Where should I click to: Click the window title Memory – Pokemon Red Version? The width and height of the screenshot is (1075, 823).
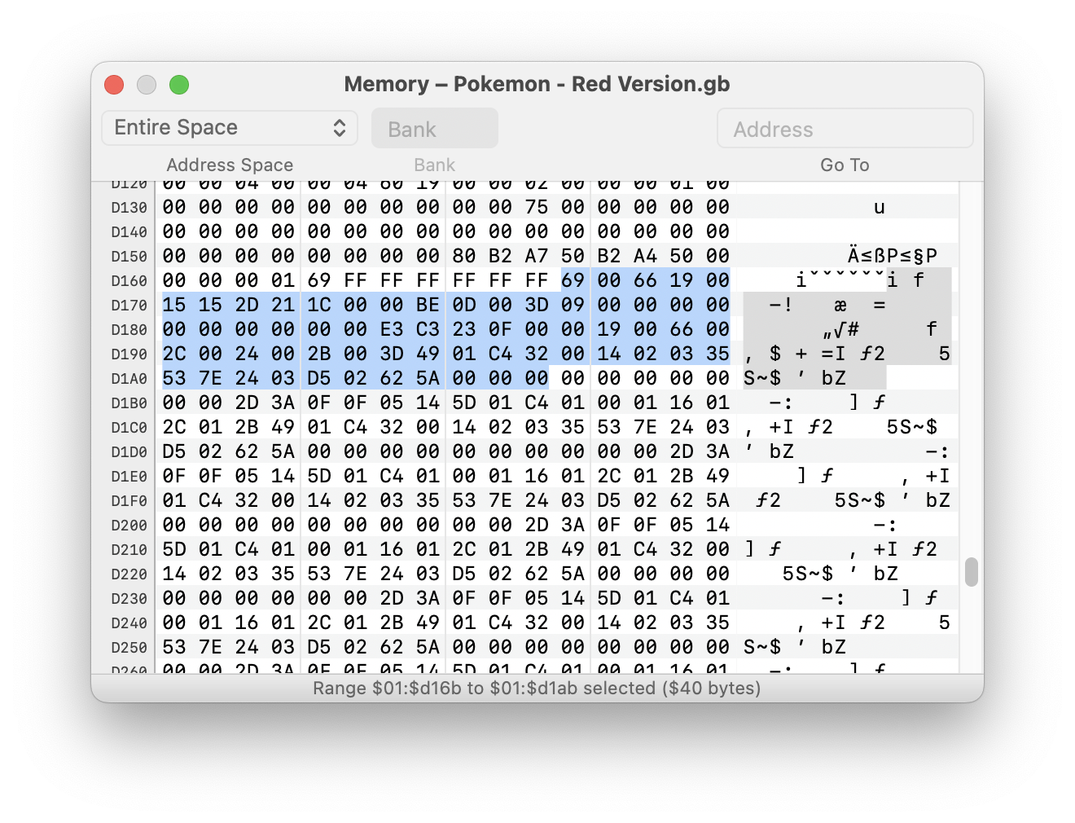(537, 84)
